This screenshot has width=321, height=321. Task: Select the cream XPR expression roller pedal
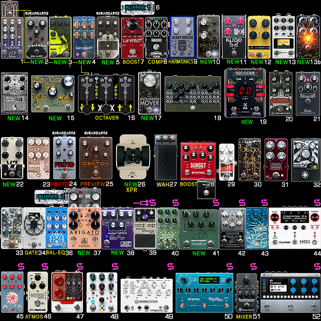[133, 157]
